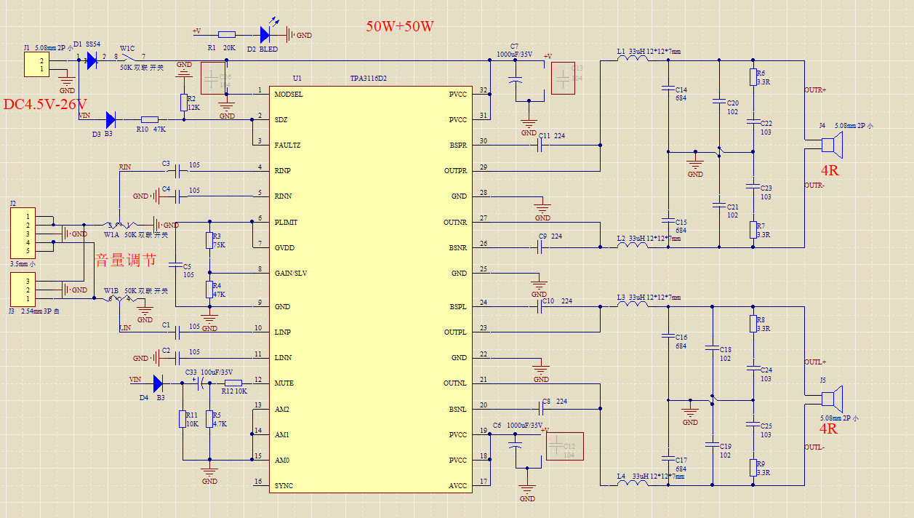Viewport: 914px width, 518px height.
Task: Select the W1C switch symbol
Action: pos(129,57)
